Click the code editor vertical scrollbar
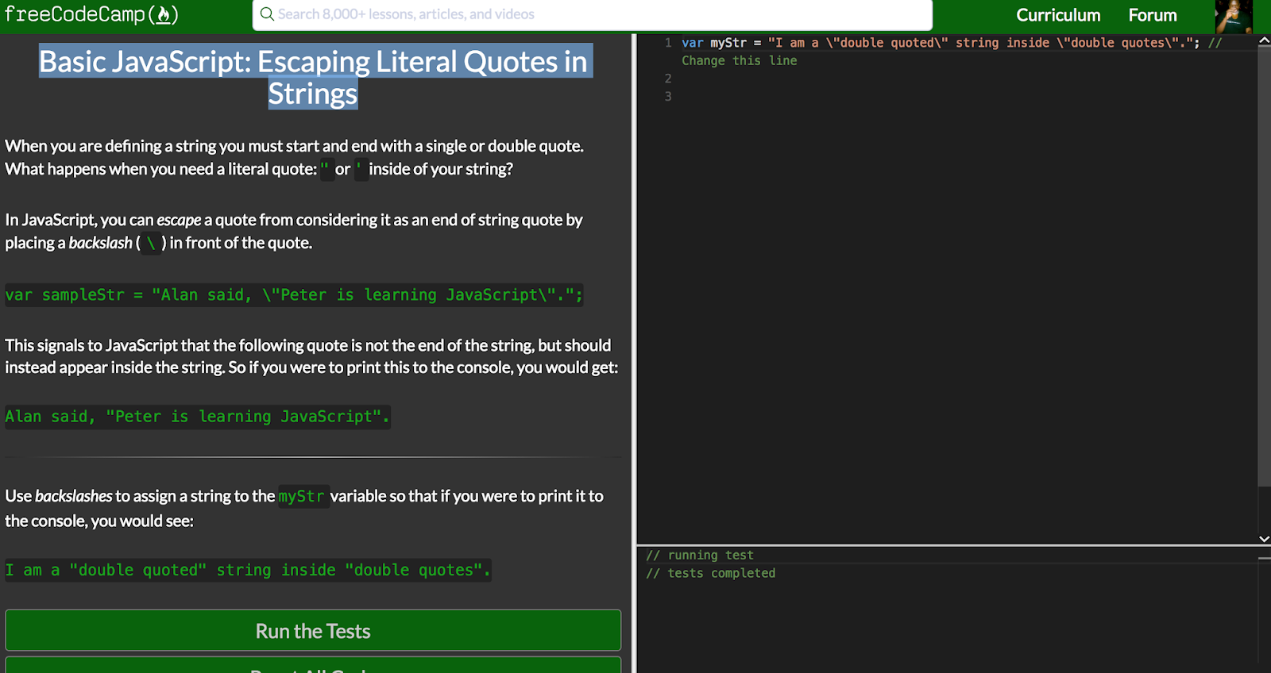 coord(1264,266)
